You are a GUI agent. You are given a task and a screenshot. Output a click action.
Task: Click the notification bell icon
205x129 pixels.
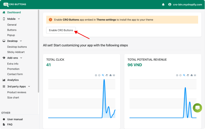(163, 5)
